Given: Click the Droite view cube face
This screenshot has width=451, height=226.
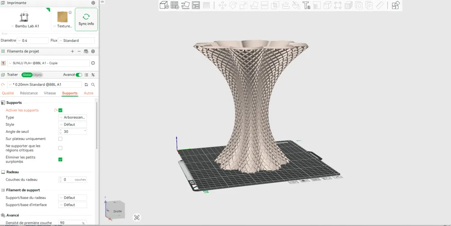Looking at the screenshot, I should [x=117, y=211].
